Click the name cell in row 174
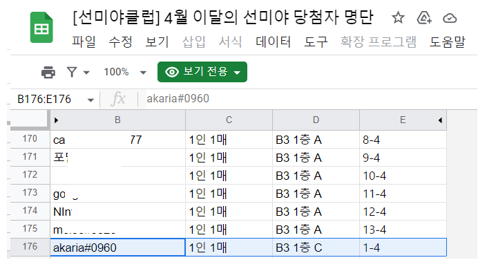This screenshot has width=487, height=260. click(117, 212)
